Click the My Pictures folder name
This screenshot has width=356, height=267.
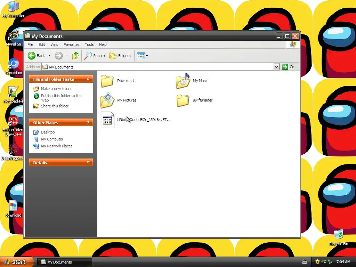tap(127, 100)
